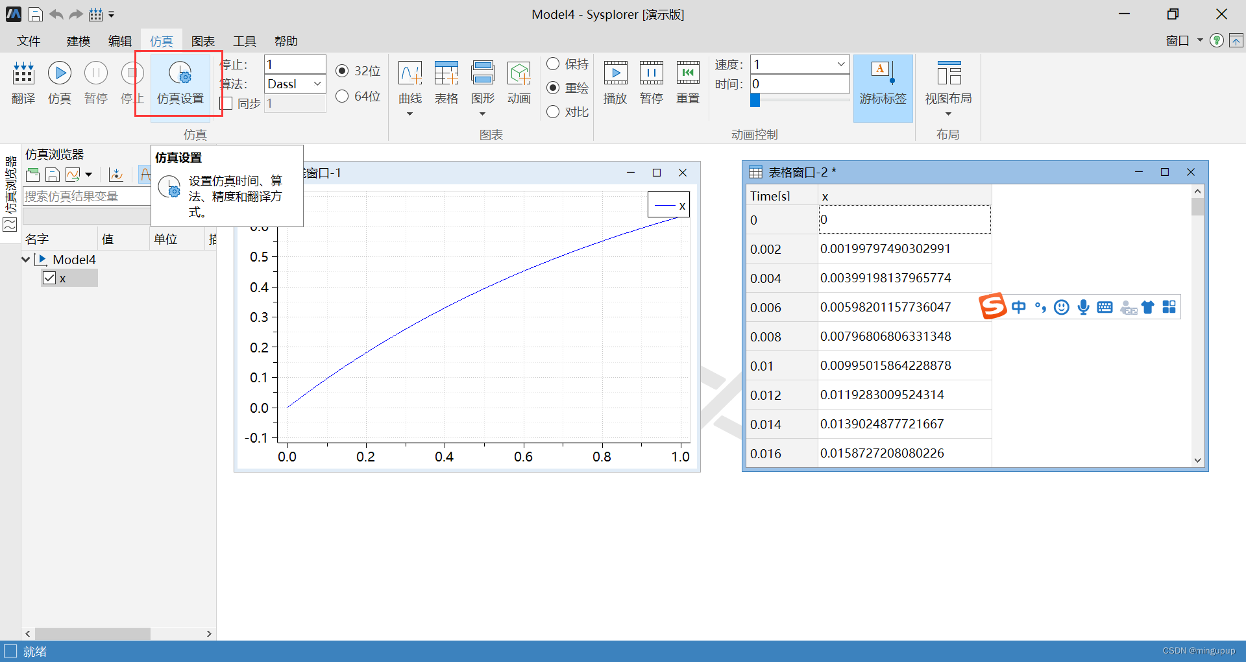The height and width of the screenshot is (662, 1246).
Task: Select the 保持 radio option
Action: pyautogui.click(x=553, y=64)
